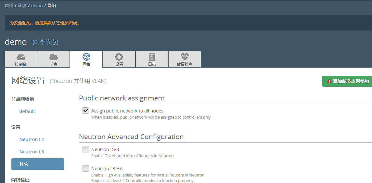Click the Requires at least 2 Controller nodes note
372x183 pixels.
(142, 181)
